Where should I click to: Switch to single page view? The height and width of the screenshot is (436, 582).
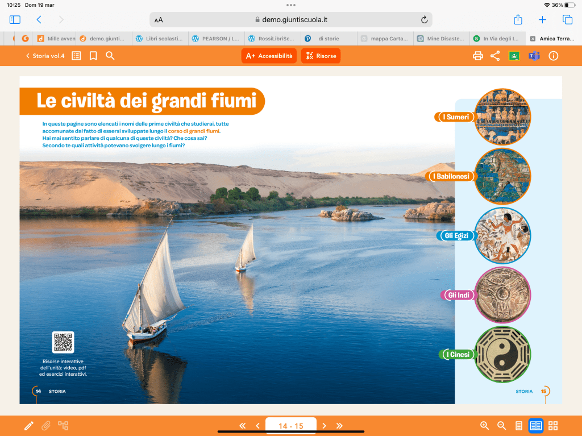[x=518, y=426]
